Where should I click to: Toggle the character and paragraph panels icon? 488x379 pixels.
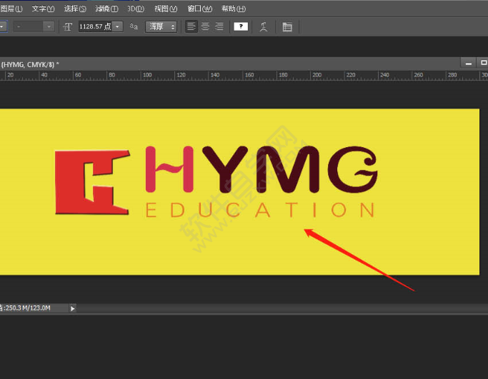287,26
